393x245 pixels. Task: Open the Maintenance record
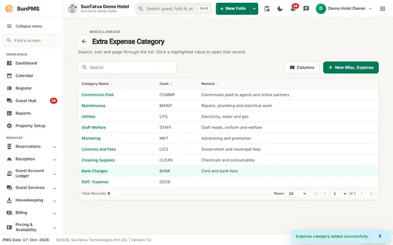(x=93, y=106)
